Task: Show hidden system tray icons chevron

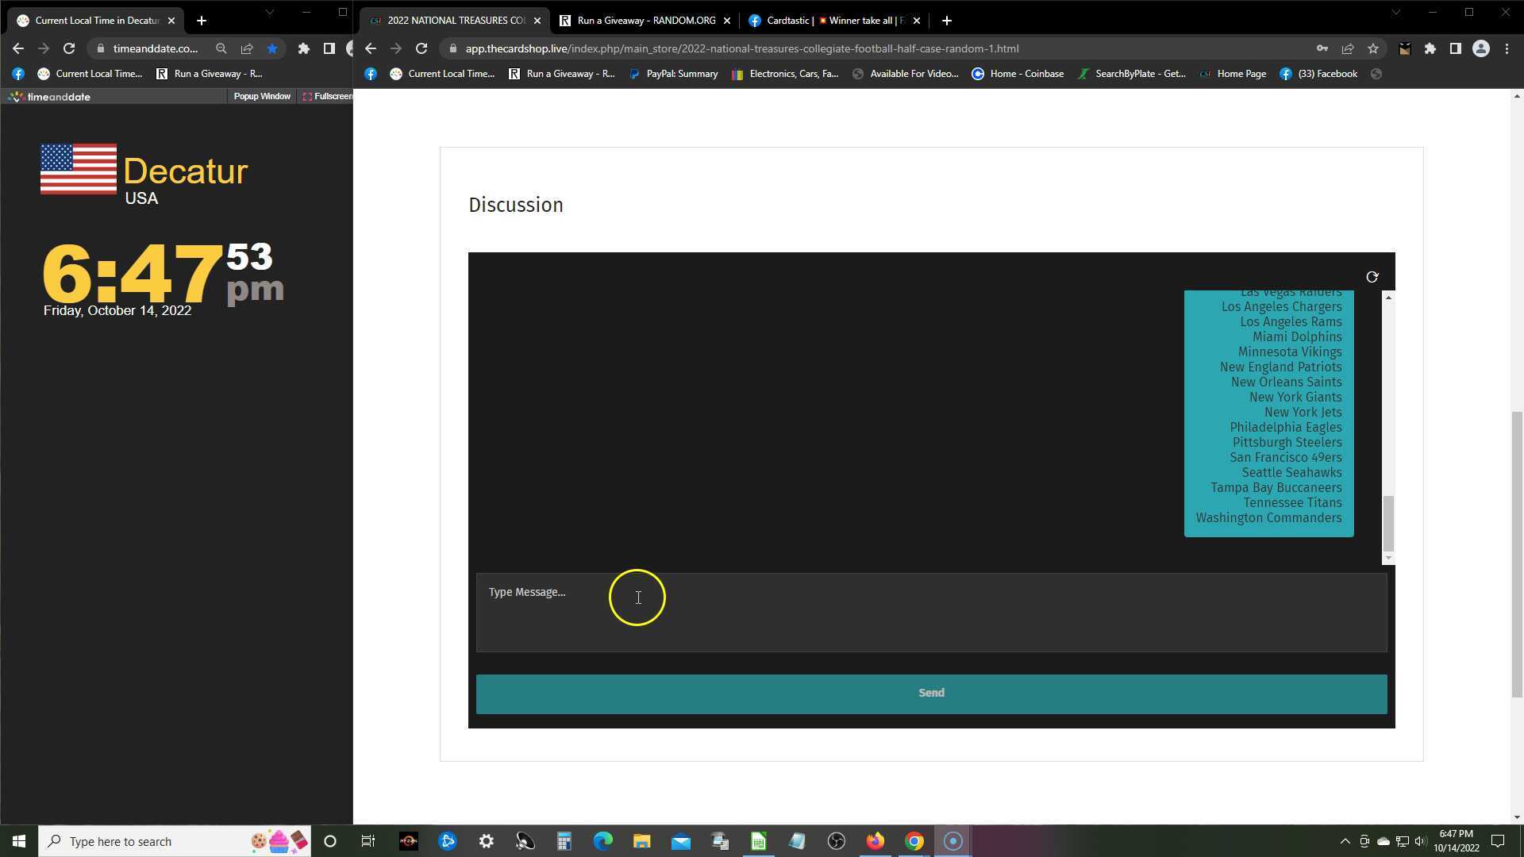Action: [x=1345, y=841]
